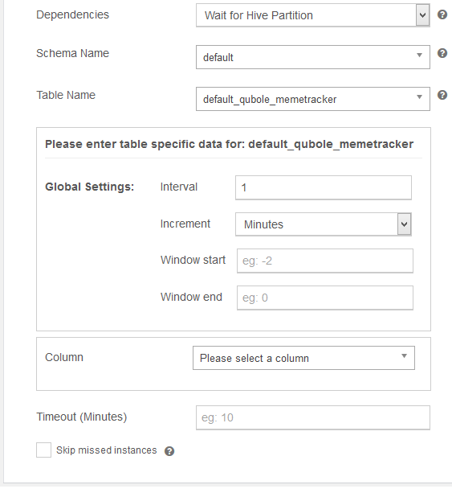This screenshot has height=493, width=452.
Task: Click the Interval input field
Action: pyautogui.click(x=324, y=187)
